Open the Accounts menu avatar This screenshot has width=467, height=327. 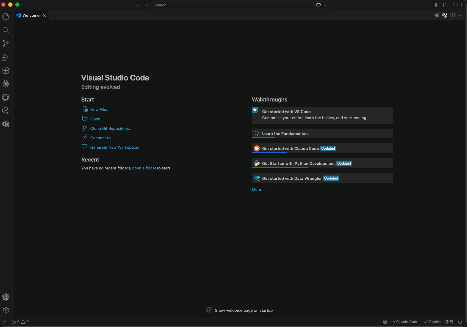(6, 297)
